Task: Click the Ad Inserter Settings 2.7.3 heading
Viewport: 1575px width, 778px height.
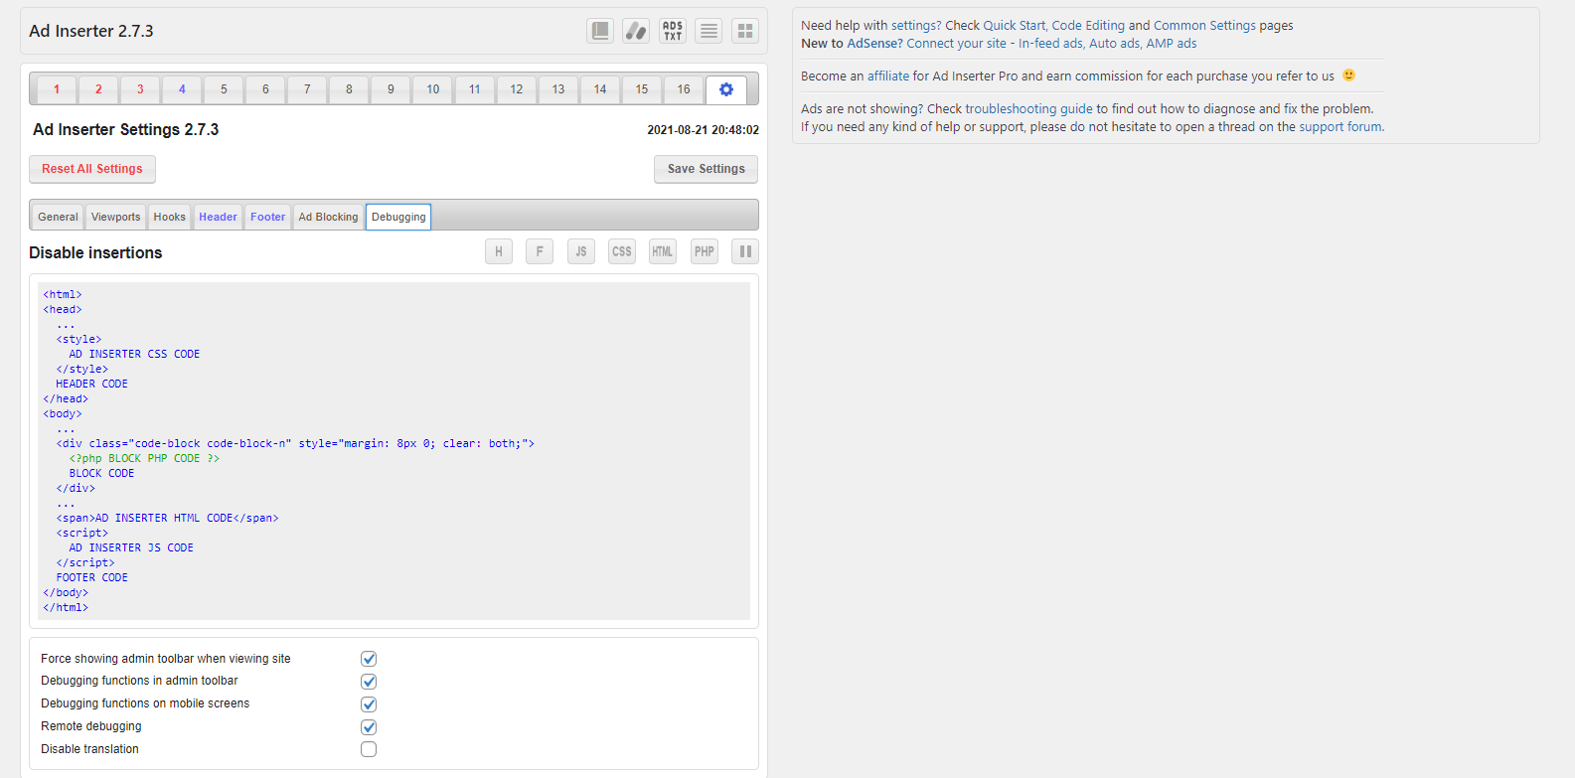Action: coord(125,129)
